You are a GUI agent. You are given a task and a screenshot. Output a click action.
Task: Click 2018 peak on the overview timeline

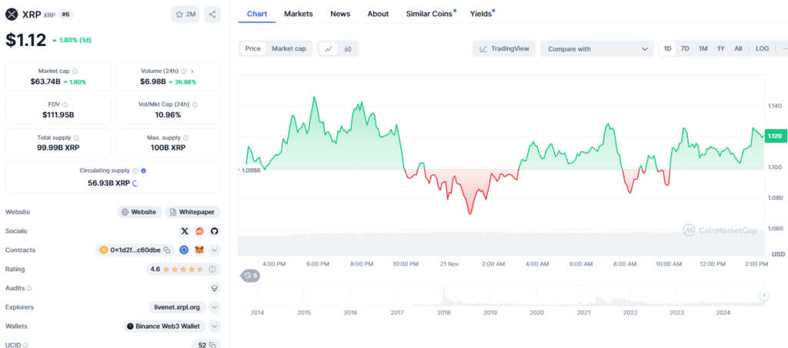point(444,295)
